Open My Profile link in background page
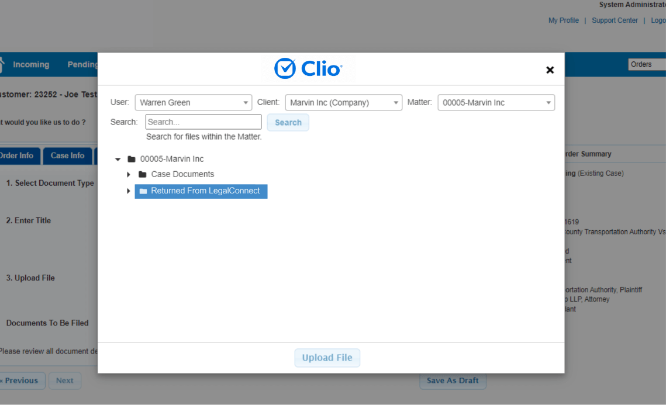The width and height of the screenshot is (666, 405). tap(563, 20)
